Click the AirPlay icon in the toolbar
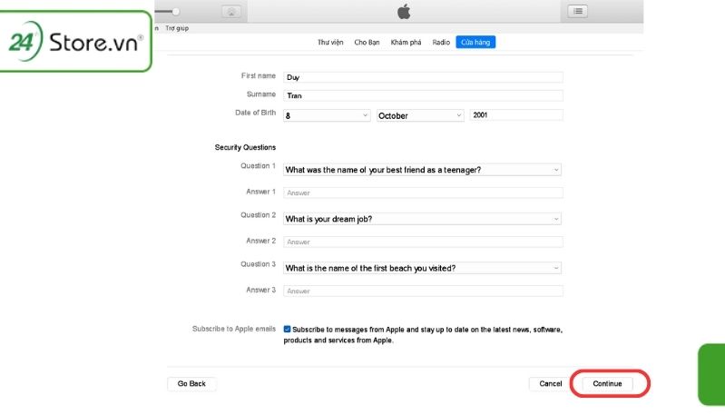Screen dimensions: 725x415 tap(231, 12)
